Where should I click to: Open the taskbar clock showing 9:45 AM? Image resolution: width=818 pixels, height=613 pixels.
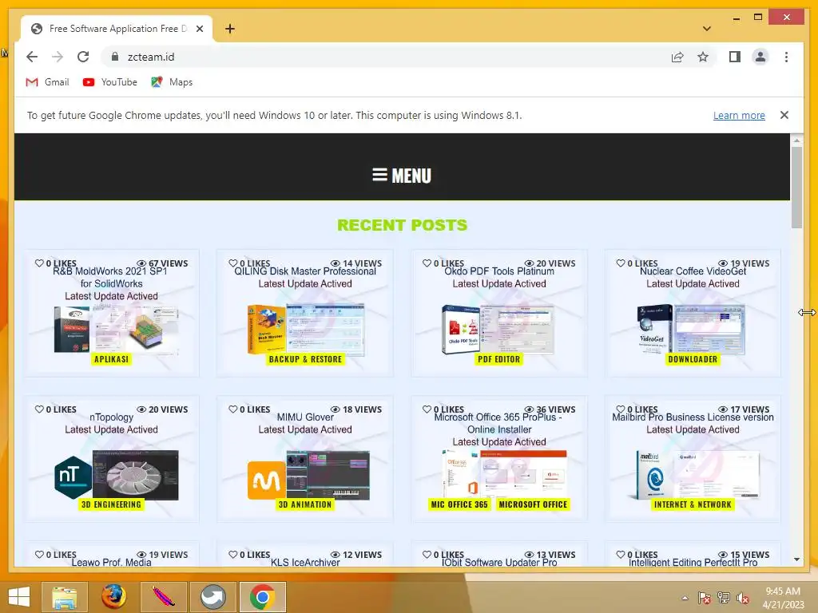pos(783,598)
